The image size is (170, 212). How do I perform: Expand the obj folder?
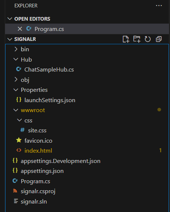[16, 80]
